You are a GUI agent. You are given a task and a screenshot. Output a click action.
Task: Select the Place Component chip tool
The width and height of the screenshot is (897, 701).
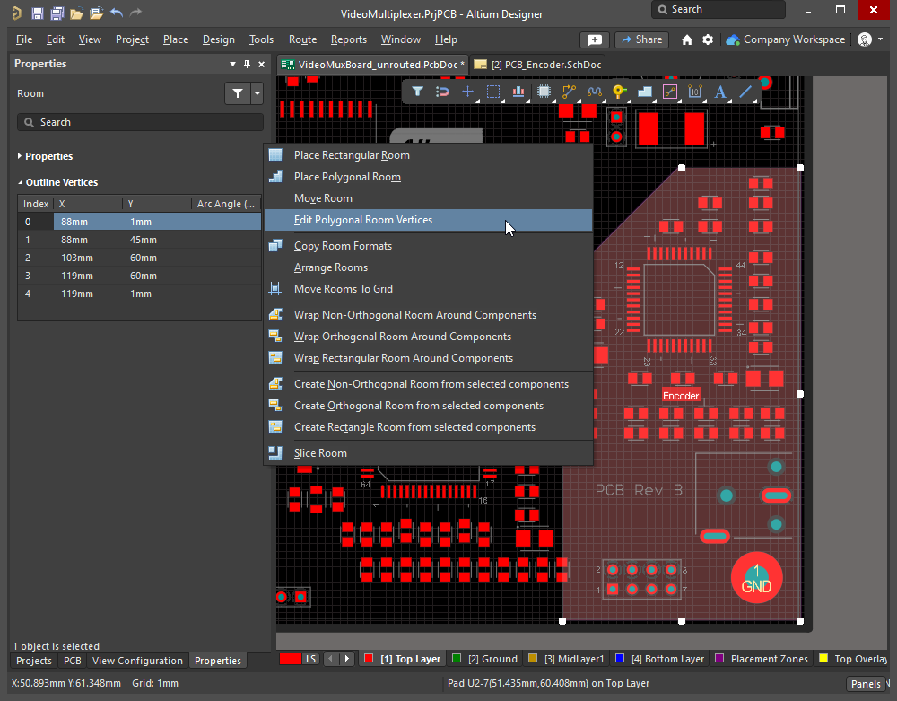(x=544, y=92)
